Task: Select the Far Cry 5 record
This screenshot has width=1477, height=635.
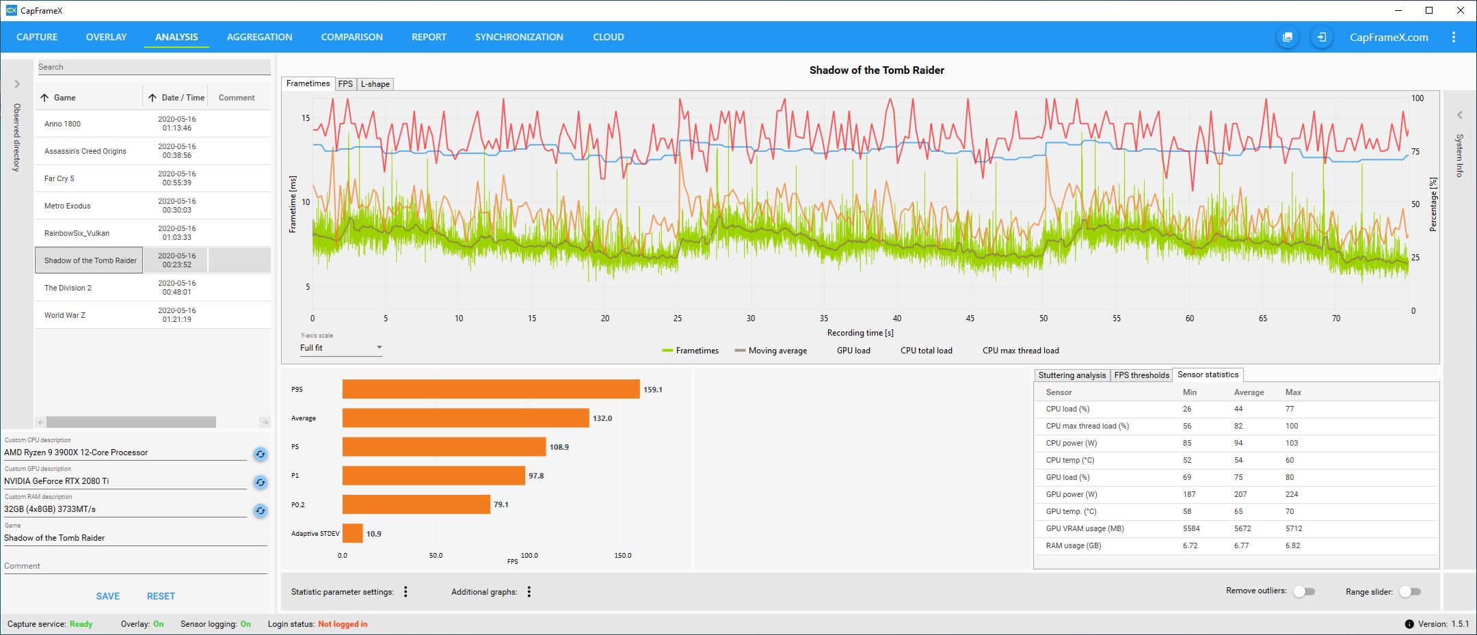Action: (x=153, y=178)
